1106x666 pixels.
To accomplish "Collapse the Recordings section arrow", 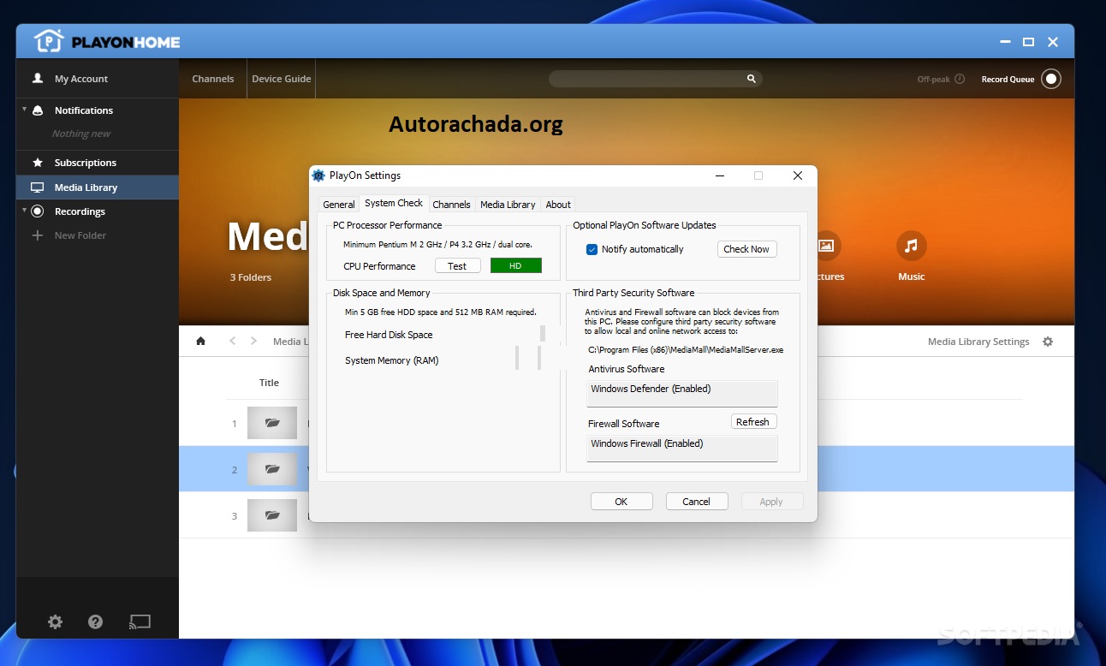I will pos(25,211).
